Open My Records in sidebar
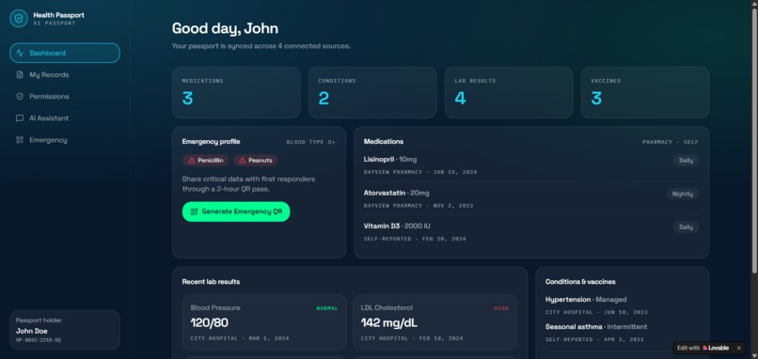The height and width of the screenshot is (359, 758). [65, 75]
